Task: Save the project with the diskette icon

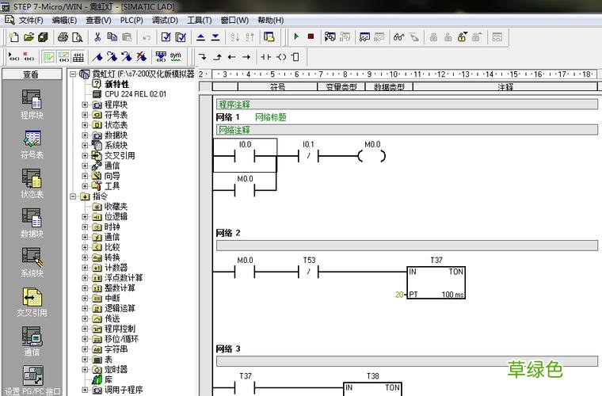Action: pyautogui.click(x=43, y=37)
